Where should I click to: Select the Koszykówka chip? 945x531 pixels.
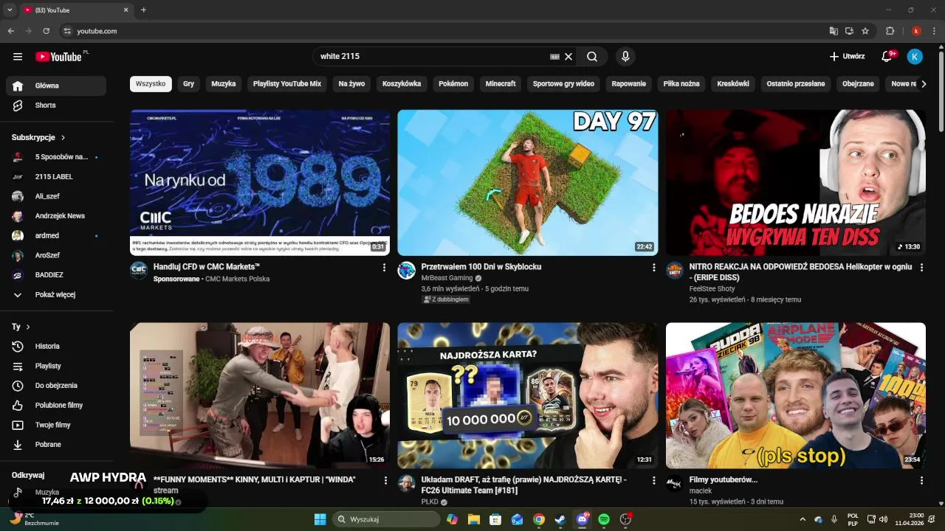coord(402,84)
